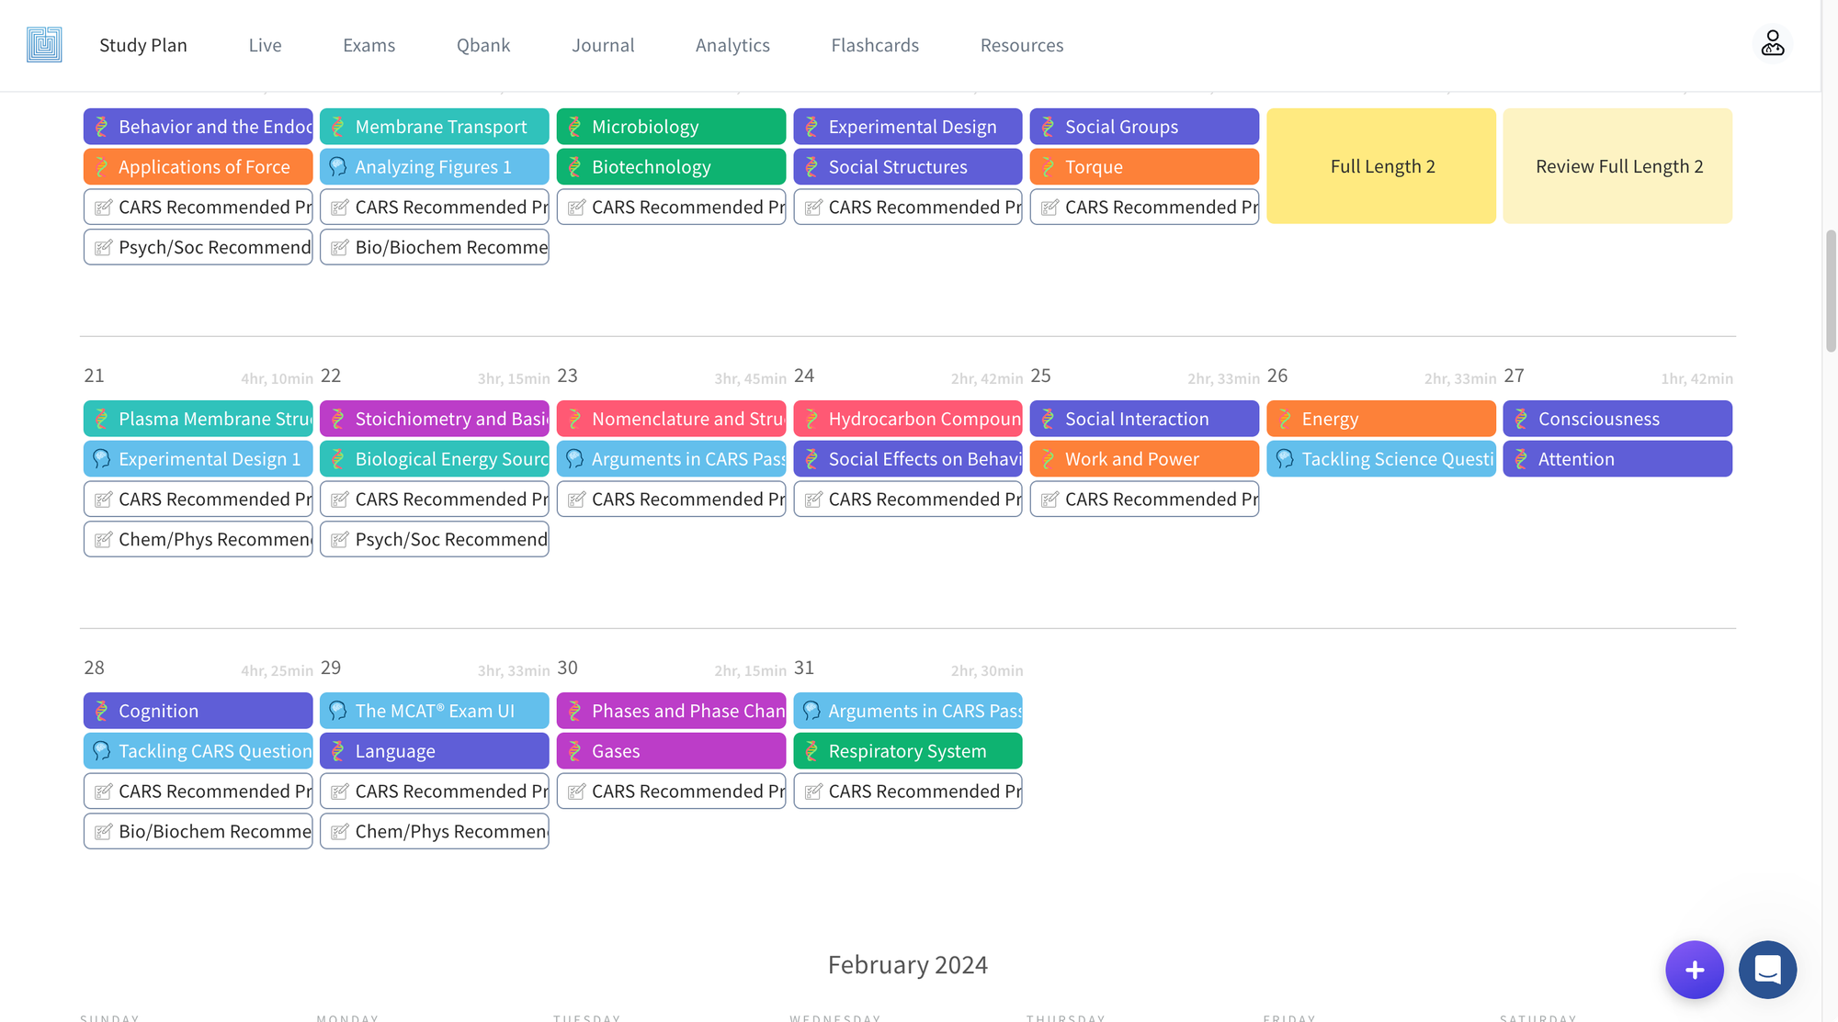The height and width of the screenshot is (1022, 1838).
Task: Open the Qbank tab
Action: (482, 45)
